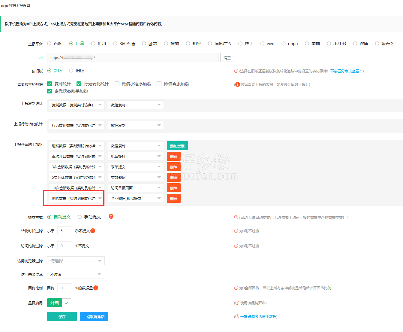Viewport: 403px width, 332px height.
Task: Click the info icon next to 为0全部回传
Action: (x=236, y=288)
